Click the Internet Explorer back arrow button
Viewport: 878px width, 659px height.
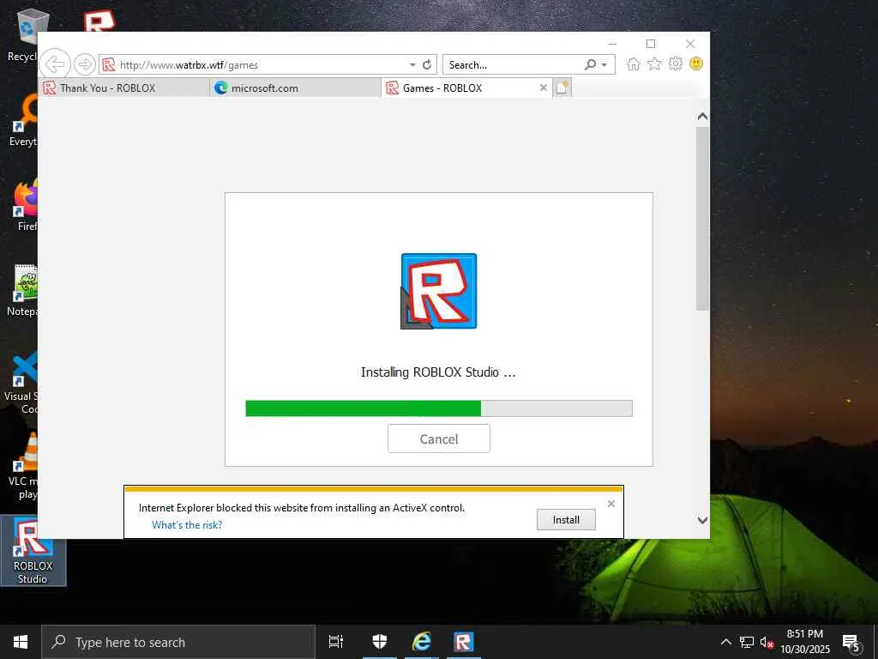(55, 64)
